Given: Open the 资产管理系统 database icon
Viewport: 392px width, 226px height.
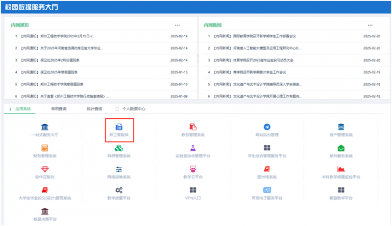Looking at the screenshot, I should (341, 127).
